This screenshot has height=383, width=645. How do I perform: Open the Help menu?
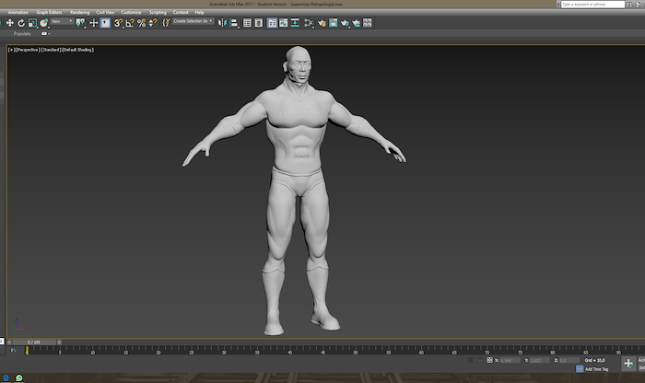click(200, 12)
